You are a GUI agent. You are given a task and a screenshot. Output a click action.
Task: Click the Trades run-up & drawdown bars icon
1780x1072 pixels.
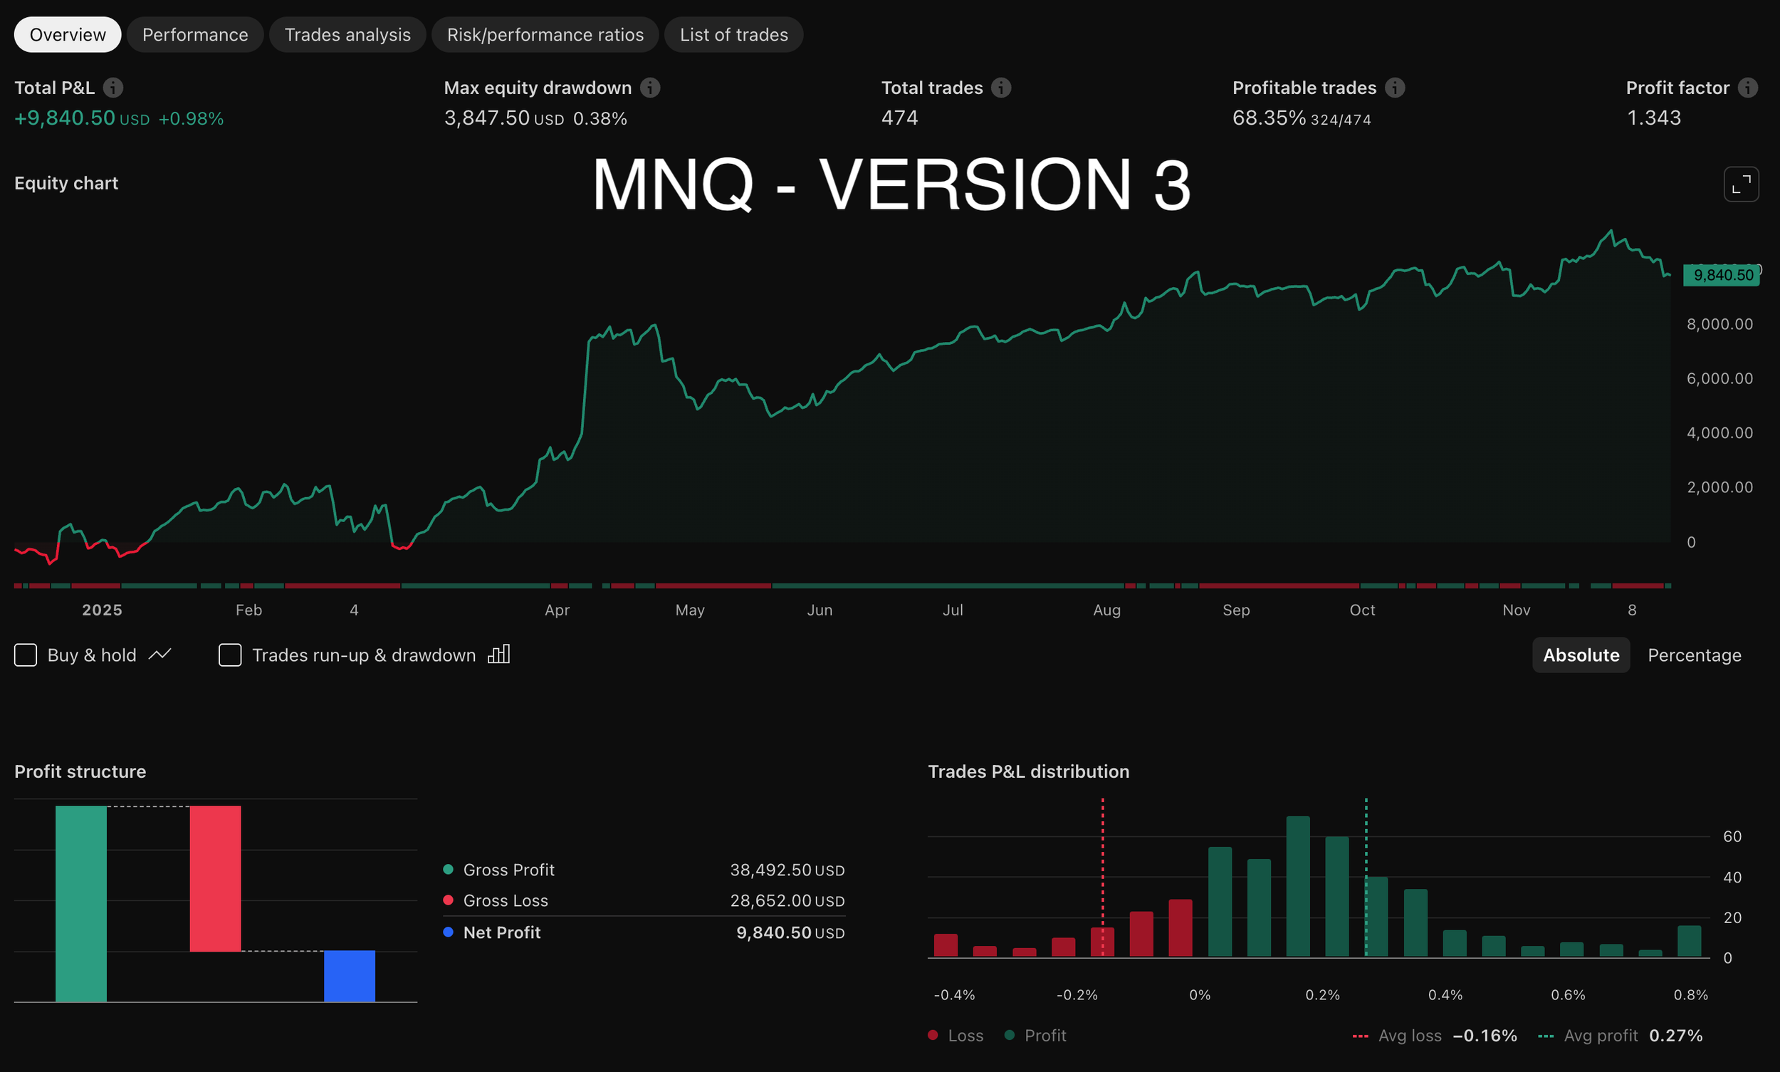click(x=499, y=655)
